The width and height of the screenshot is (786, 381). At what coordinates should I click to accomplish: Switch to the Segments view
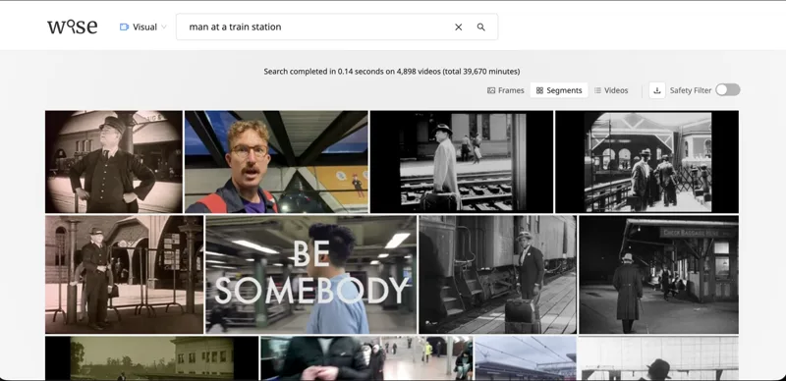[559, 90]
